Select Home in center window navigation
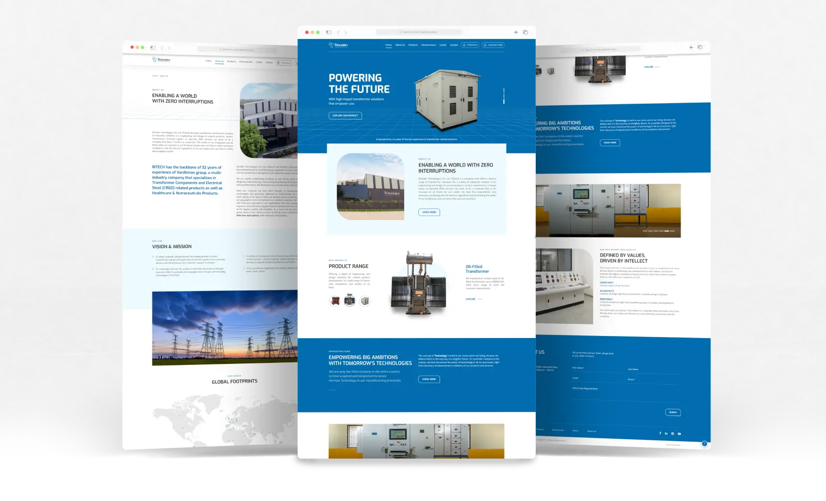Viewport: 826px width, 501px height. pyautogui.click(x=388, y=45)
